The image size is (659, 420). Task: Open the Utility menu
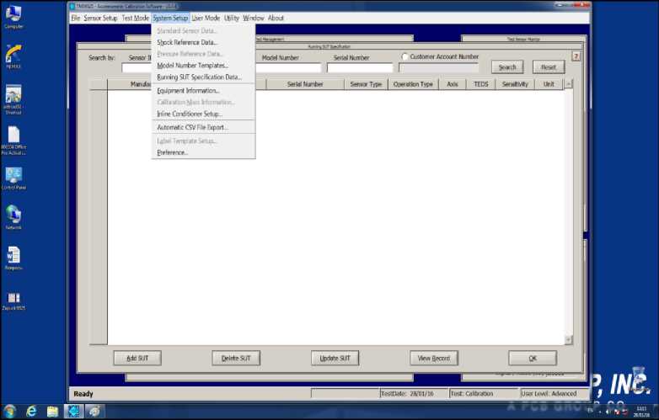pos(231,18)
